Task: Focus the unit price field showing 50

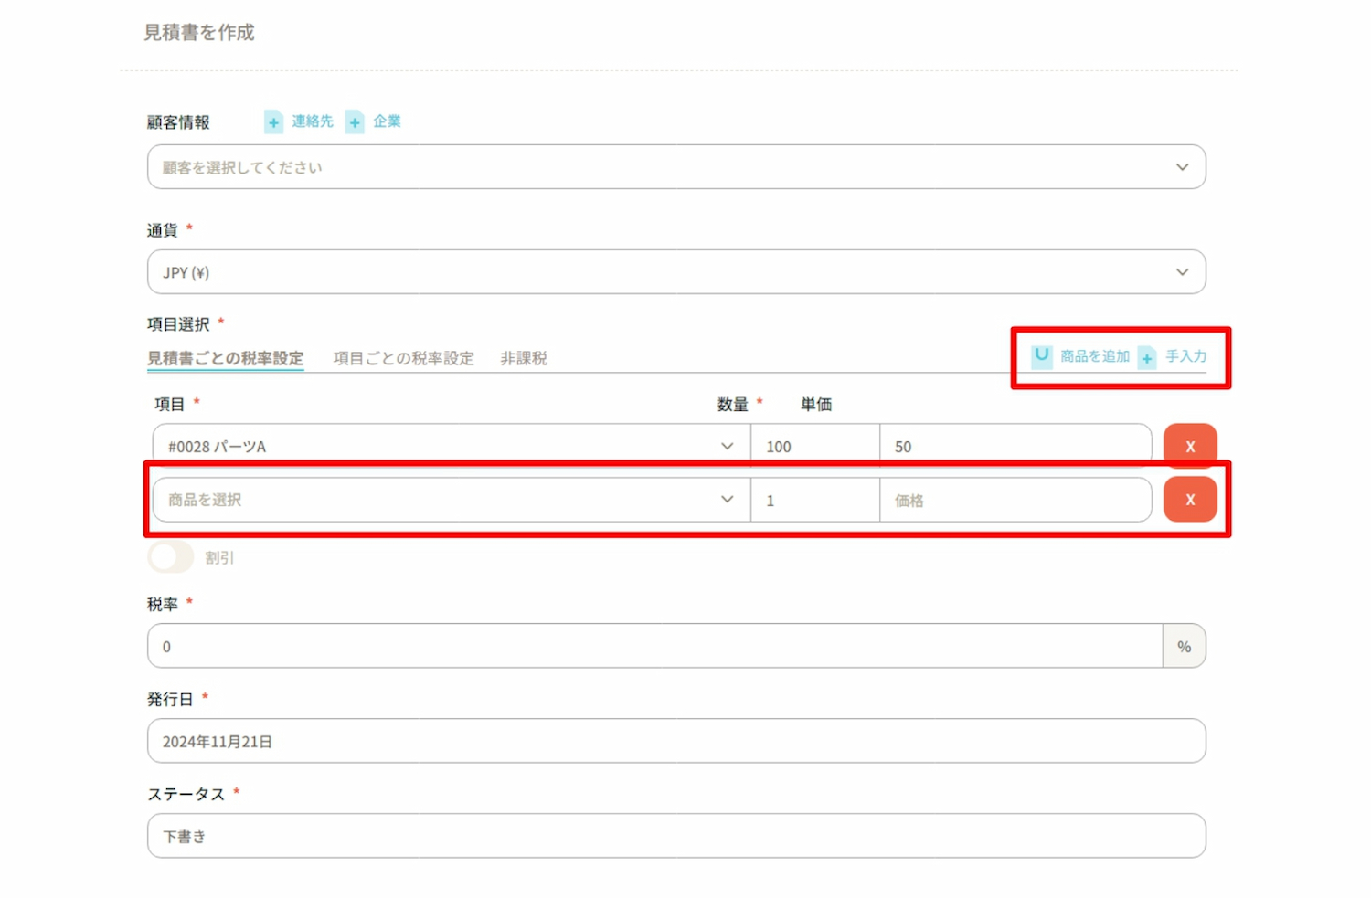Action: [x=1015, y=447]
